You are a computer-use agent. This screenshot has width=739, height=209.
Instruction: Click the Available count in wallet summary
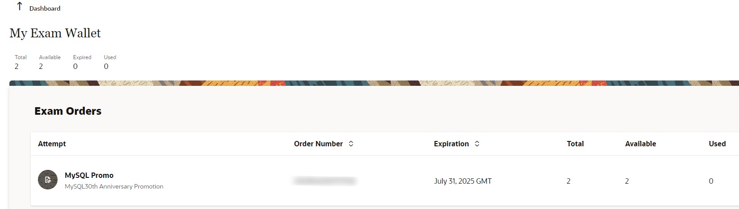(x=41, y=66)
